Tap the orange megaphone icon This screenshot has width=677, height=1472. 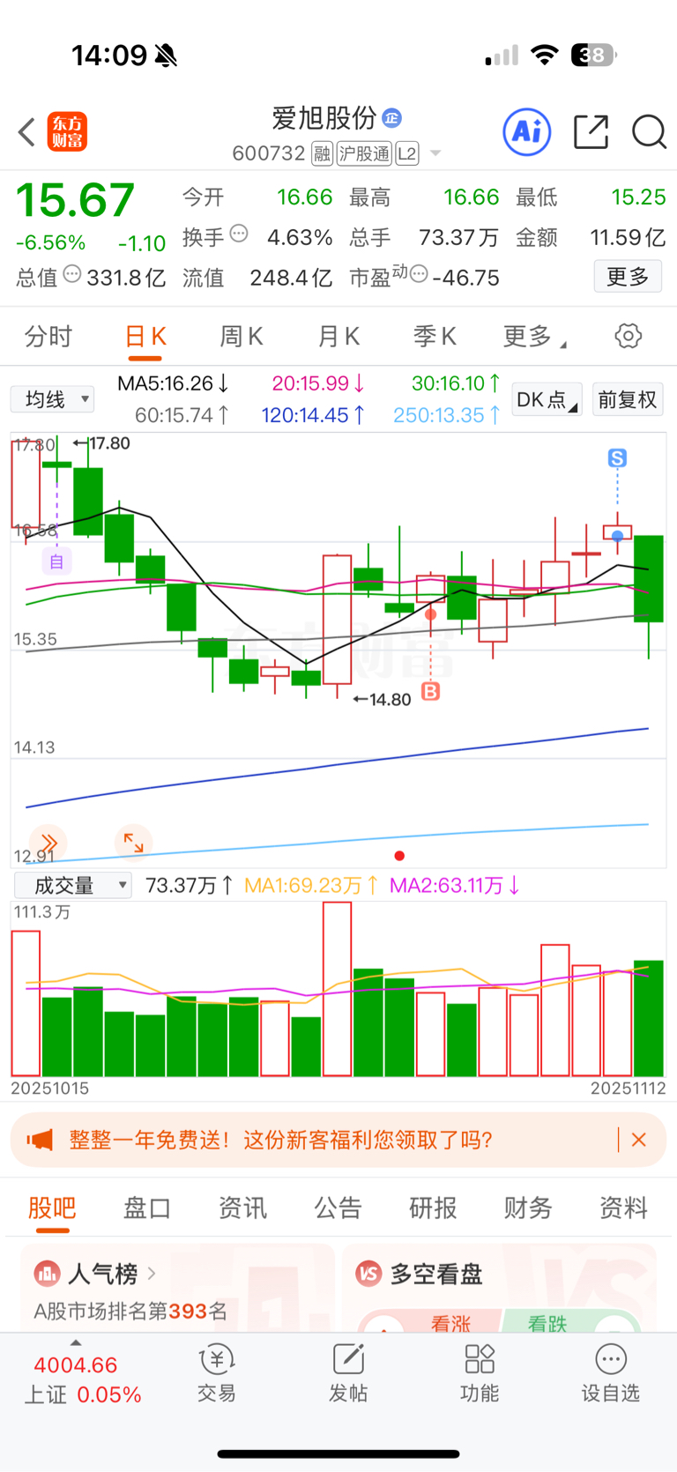click(x=40, y=1140)
